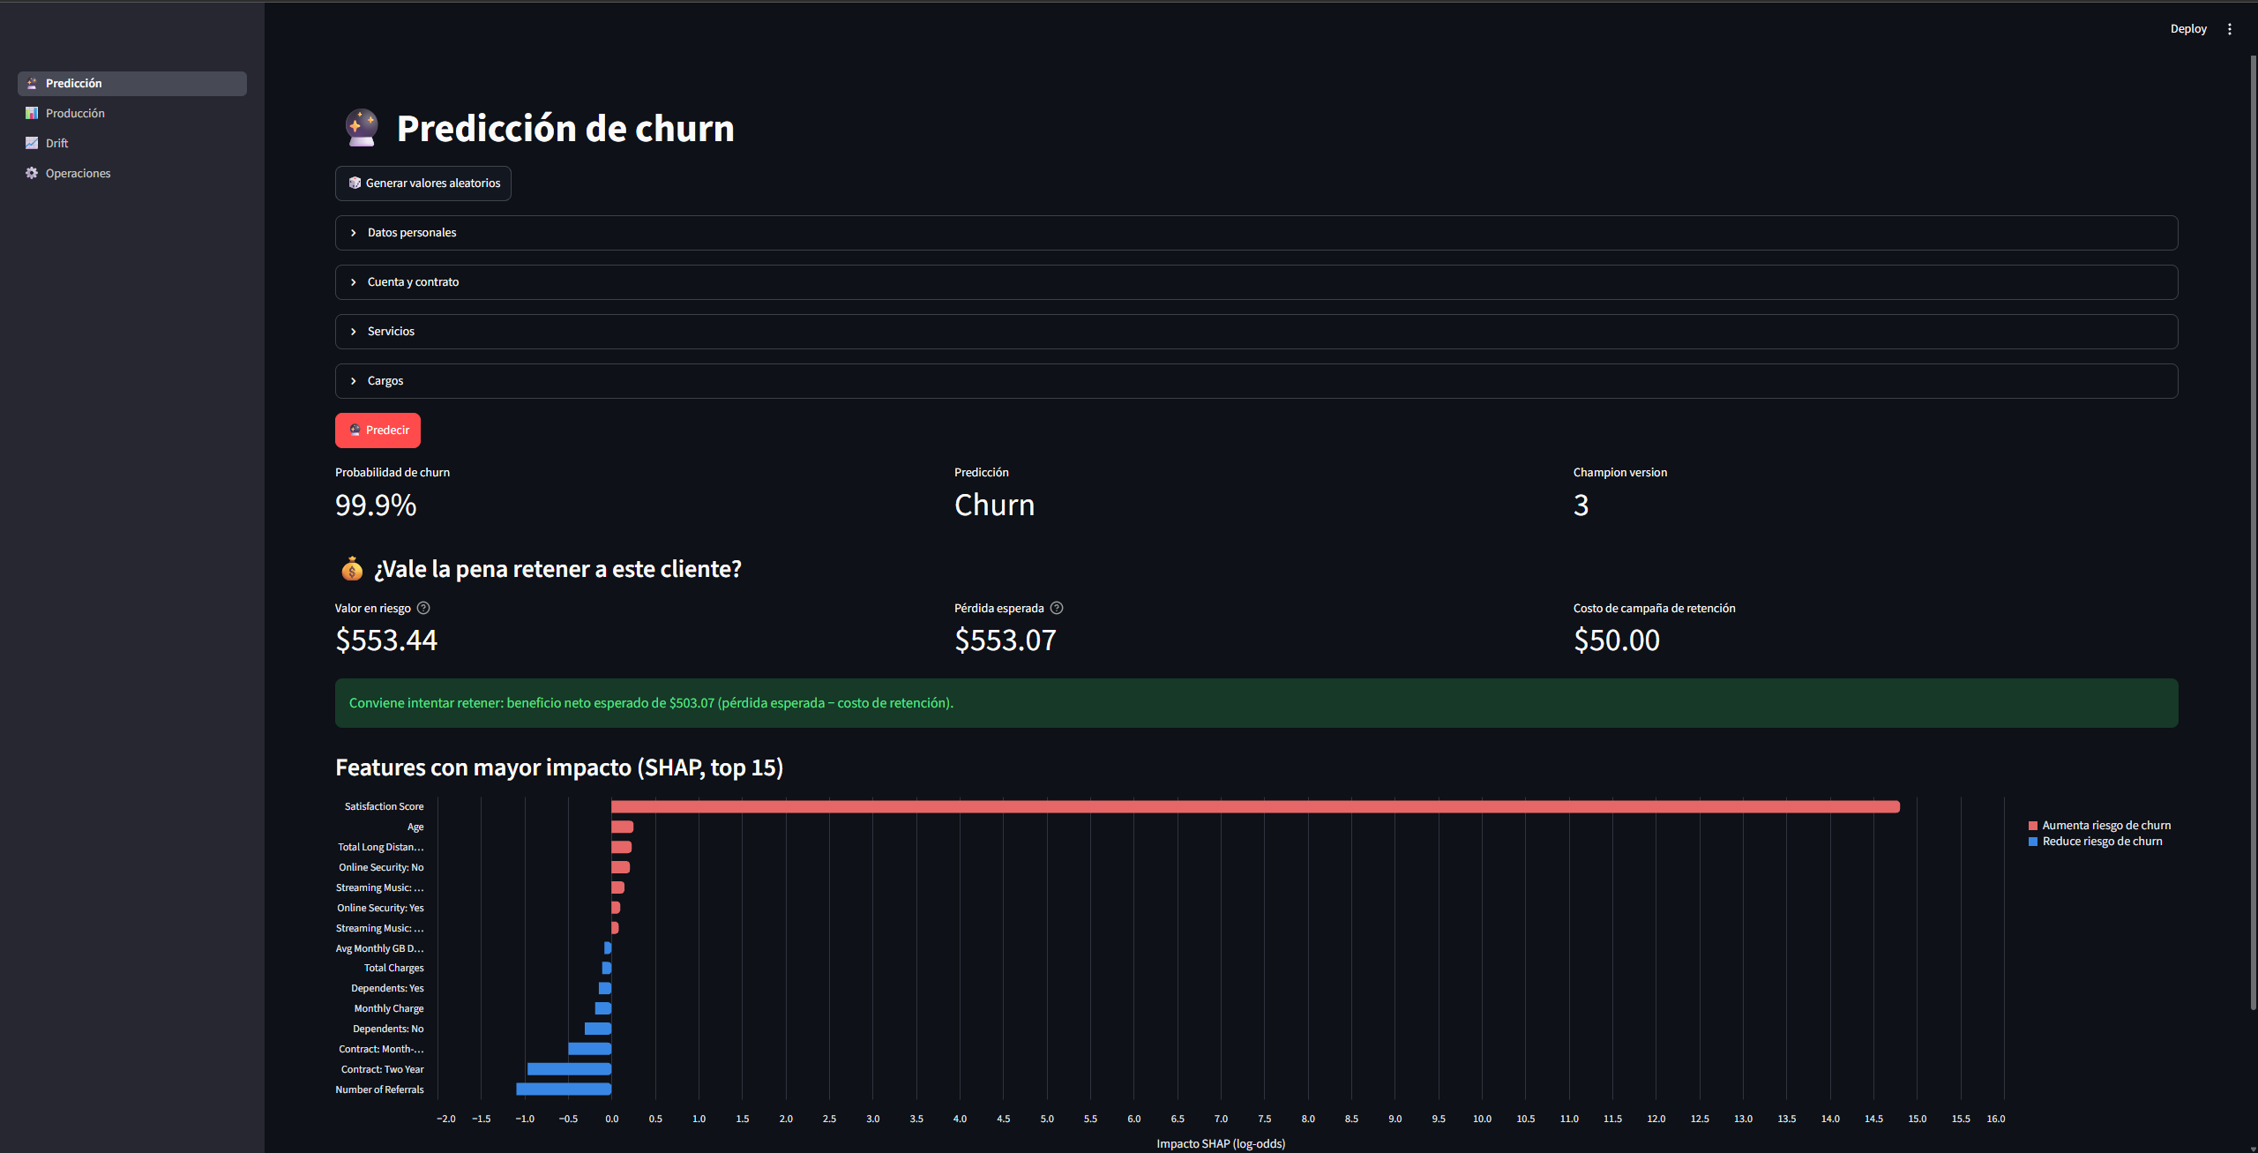This screenshot has width=2258, height=1153.
Task: Click the Dependents: No axis label
Action: pyautogui.click(x=388, y=1029)
